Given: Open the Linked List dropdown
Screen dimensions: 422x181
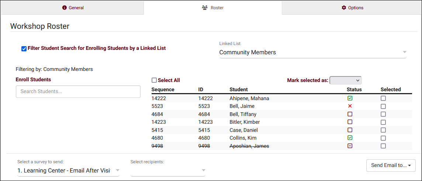Looking at the screenshot, I should point(312,52).
